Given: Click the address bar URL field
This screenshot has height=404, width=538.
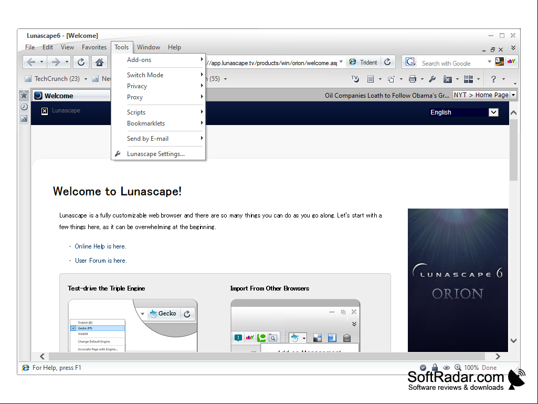Looking at the screenshot, I should point(272,63).
